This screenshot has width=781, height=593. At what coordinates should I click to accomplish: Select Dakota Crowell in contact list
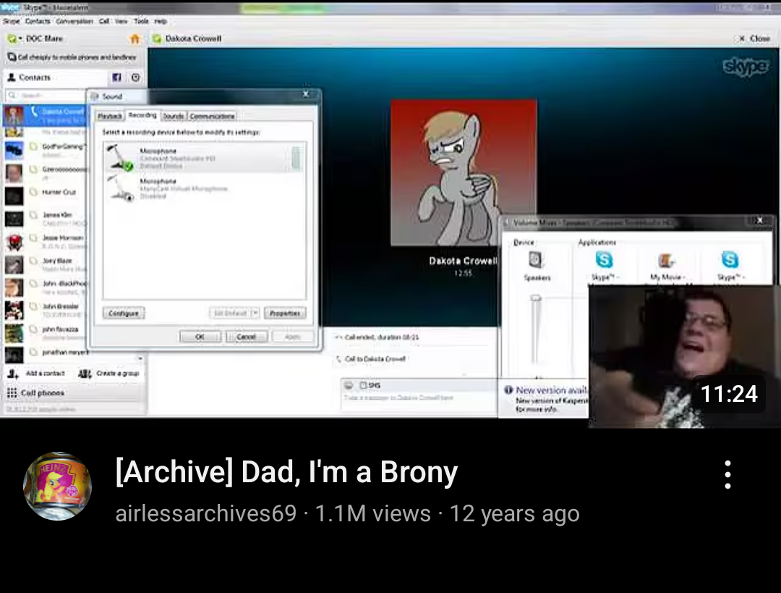pyautogui.click(x=45, y=115)
